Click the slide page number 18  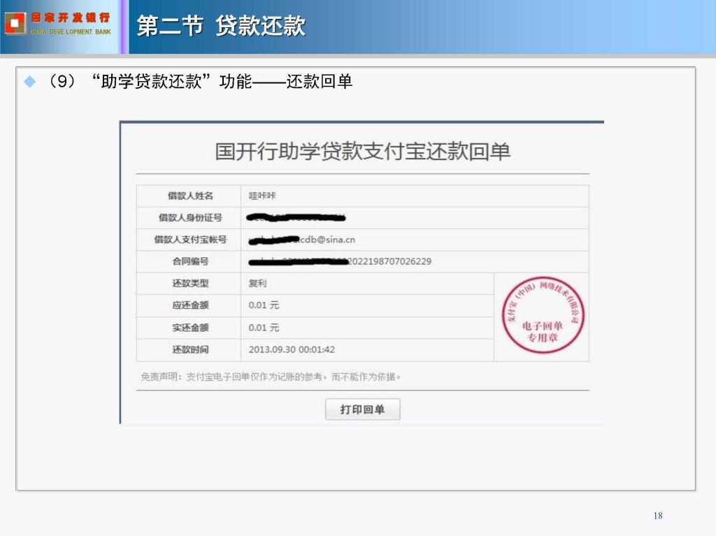click(658, 516)
